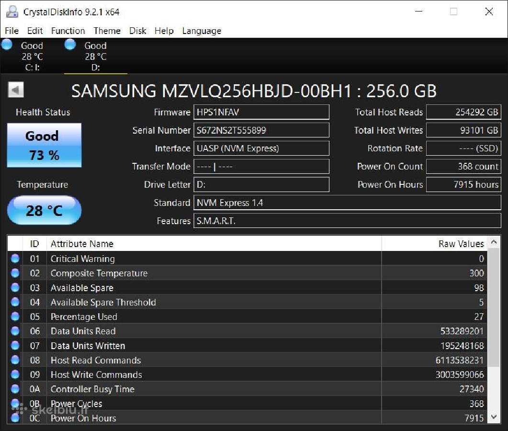Click the Transfer Mode field
The height and width of the screenshot is (431, 508).
pos(261,167)
